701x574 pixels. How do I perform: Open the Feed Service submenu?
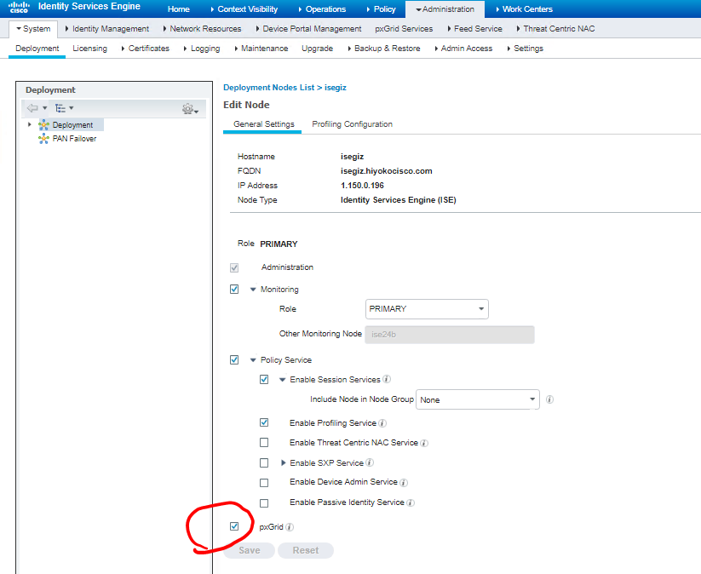474,29
